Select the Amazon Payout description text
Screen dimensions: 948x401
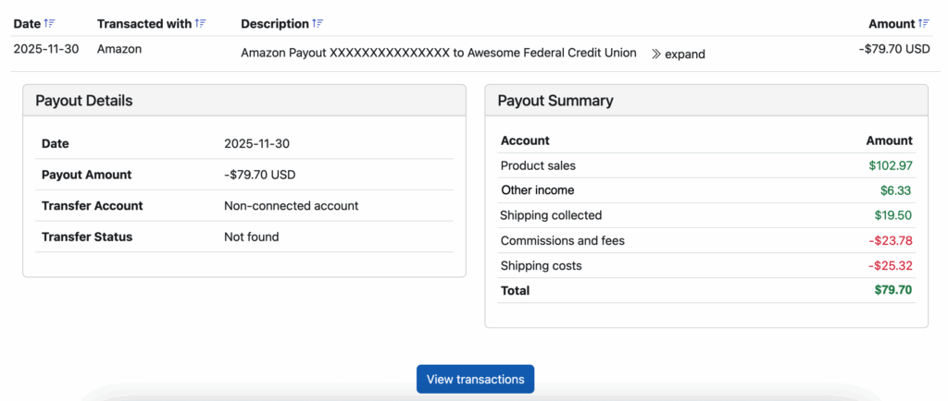[x=438, y=54]
